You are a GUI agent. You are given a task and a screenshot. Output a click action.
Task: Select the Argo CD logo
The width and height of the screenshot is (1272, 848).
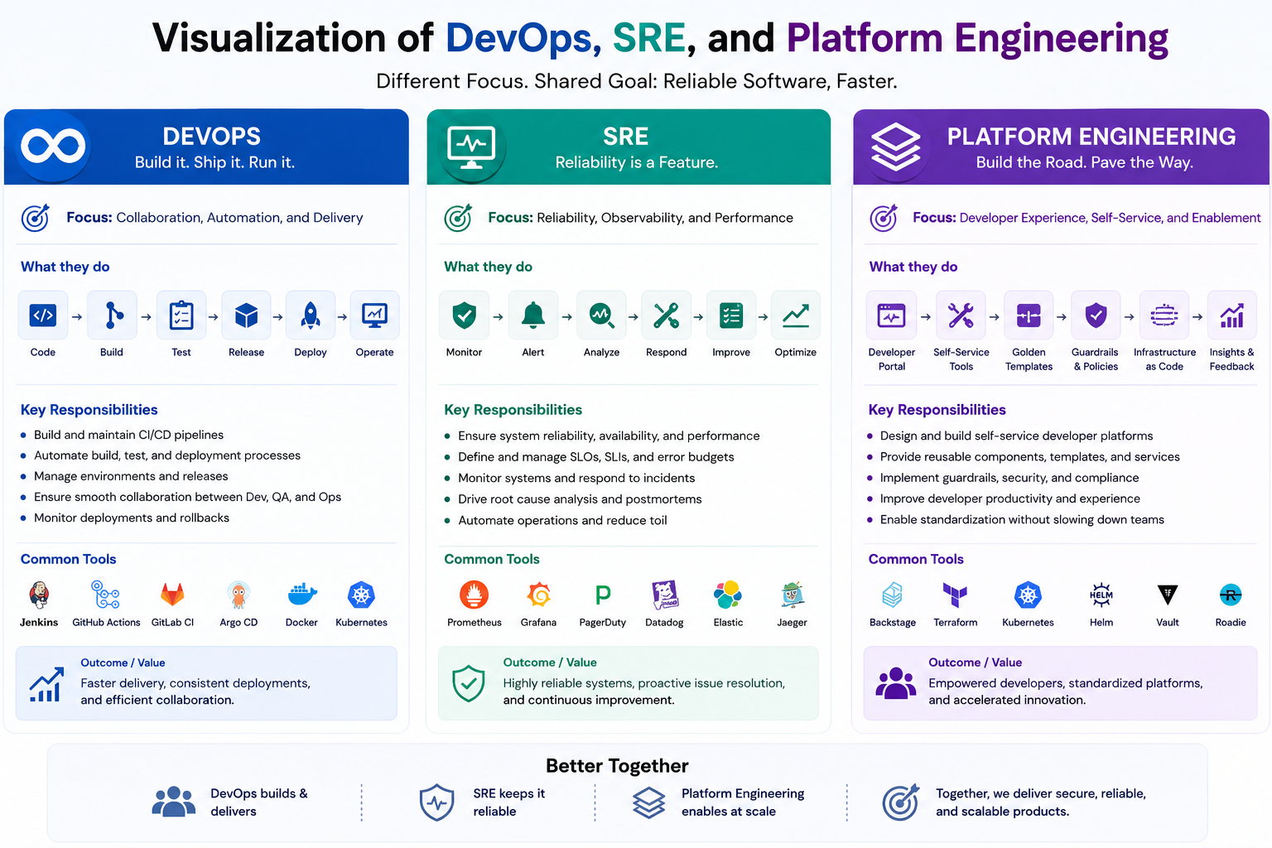(x=238, y=595)
